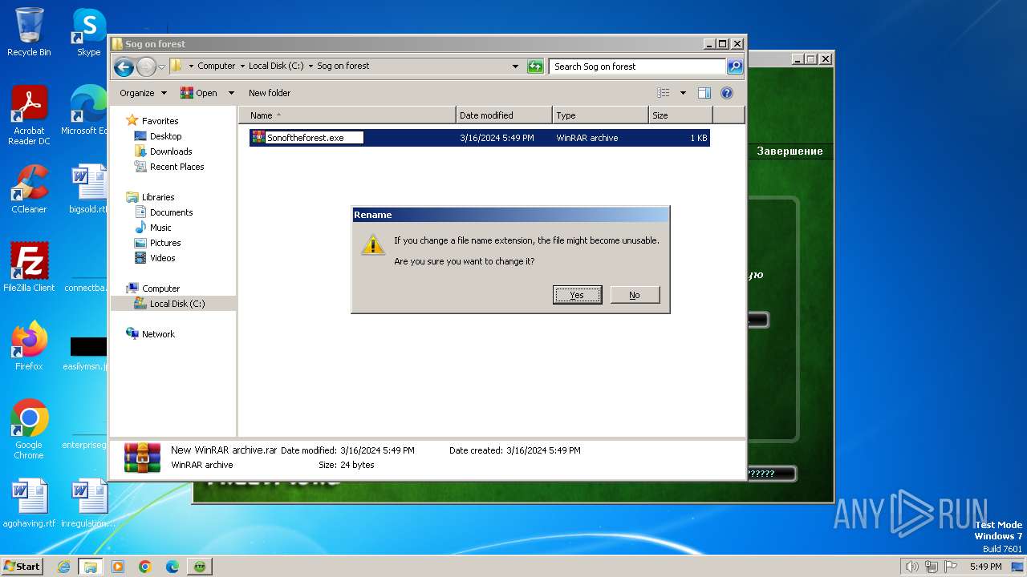Click the Start button
1027x577 pixels.
[x=22, y=566]
